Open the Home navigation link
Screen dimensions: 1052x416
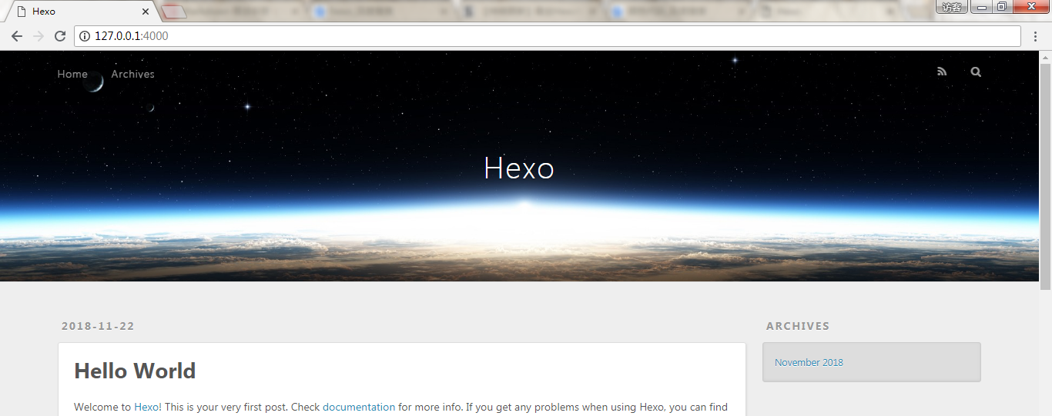tap(72, 74)
